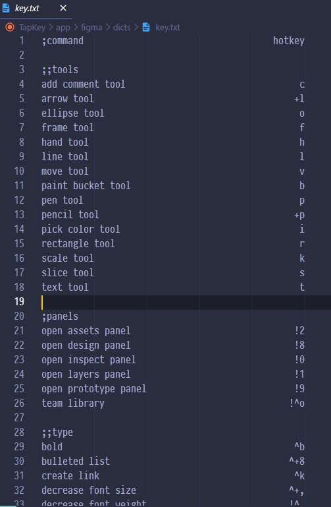Click the key.txt breadcrumb file icon
The image size is (331, 507).
click(x=146, y=27)
